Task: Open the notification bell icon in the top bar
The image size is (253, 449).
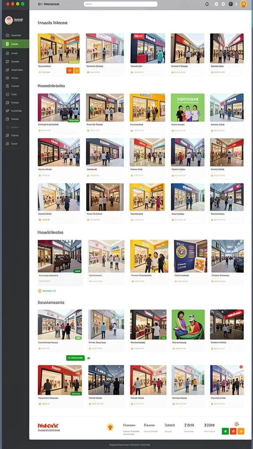Action: tap(207, 4)
